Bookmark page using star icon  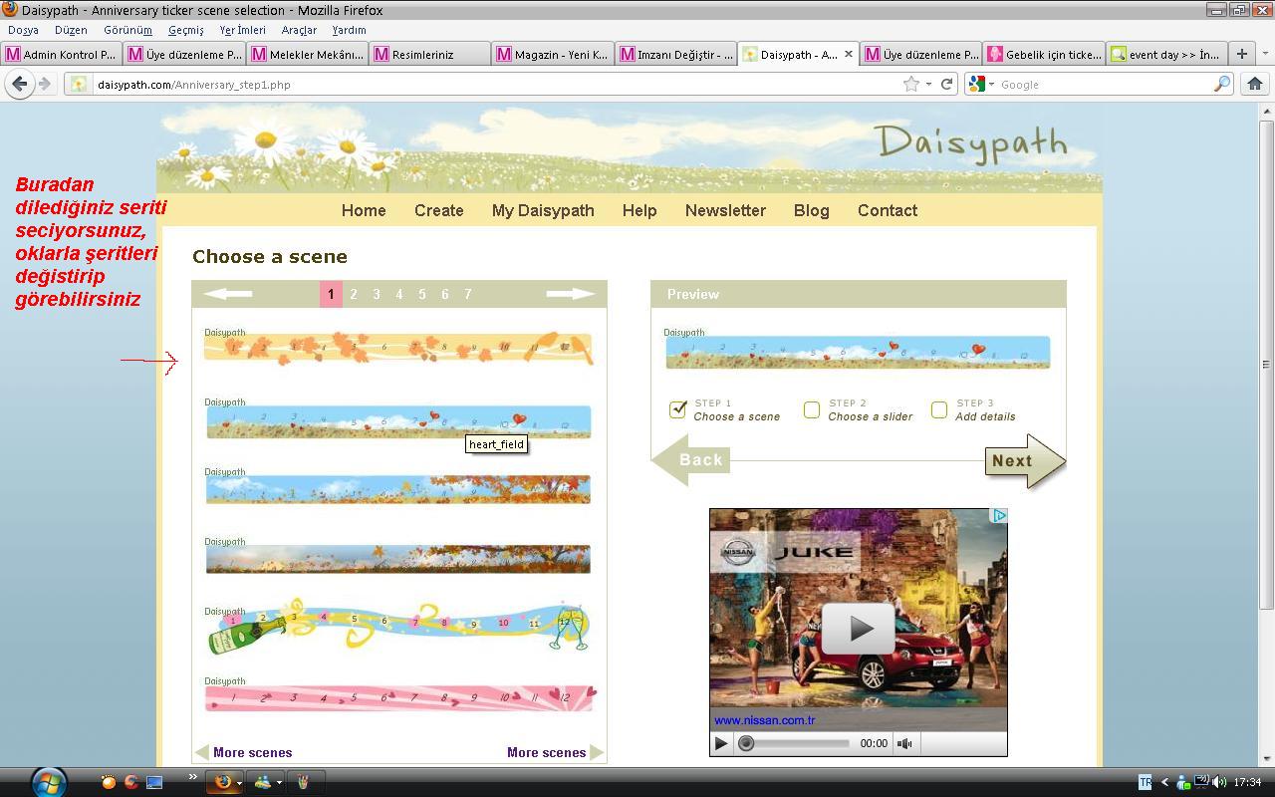[910, 85]
